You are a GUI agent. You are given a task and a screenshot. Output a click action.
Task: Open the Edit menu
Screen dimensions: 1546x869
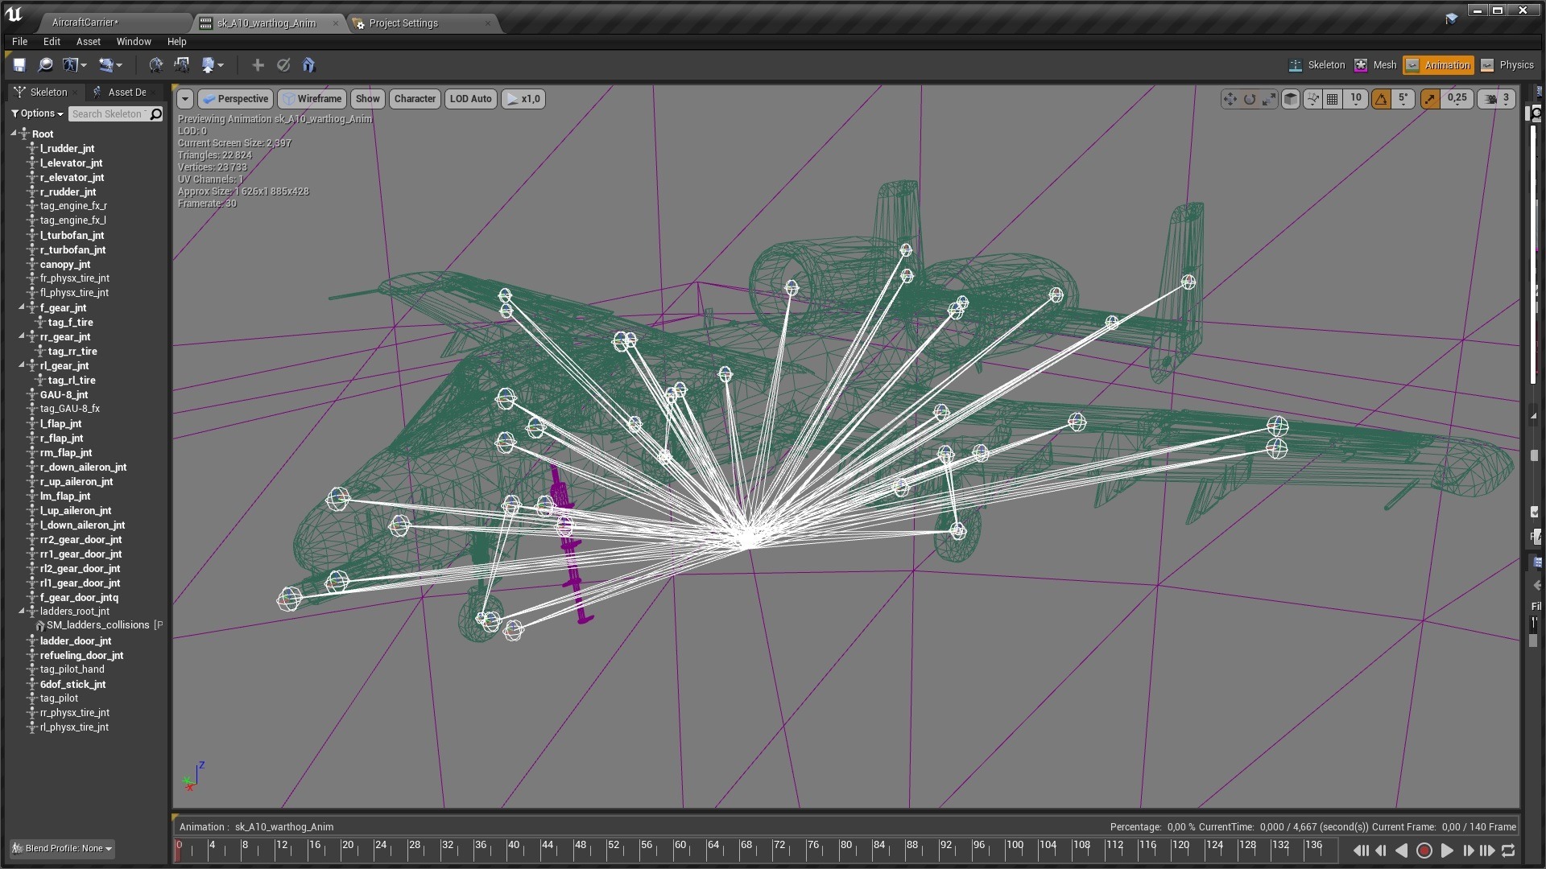tap(52, 42)
